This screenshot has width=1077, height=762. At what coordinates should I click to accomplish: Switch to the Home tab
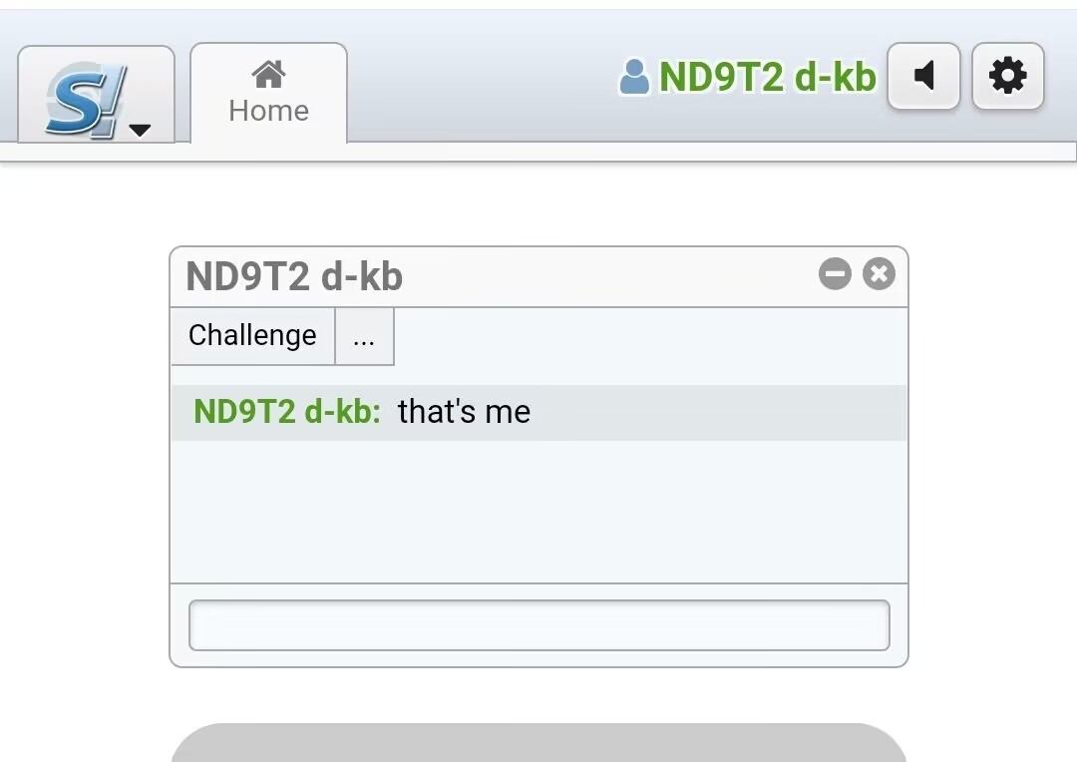click(x=268, y=94)
